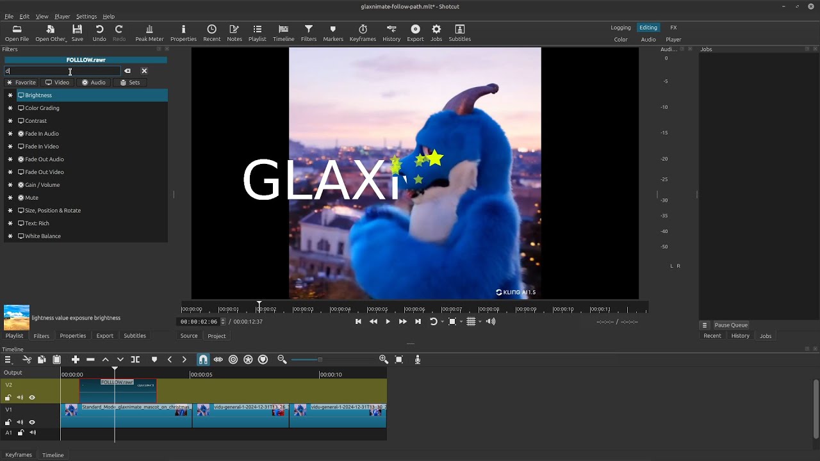820x461 pixels.
Task: Open Keyframes from the main toolbar
Action: point(363,33)
